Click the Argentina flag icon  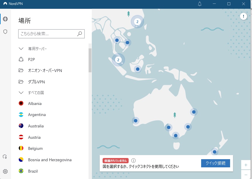coord(21,115)
